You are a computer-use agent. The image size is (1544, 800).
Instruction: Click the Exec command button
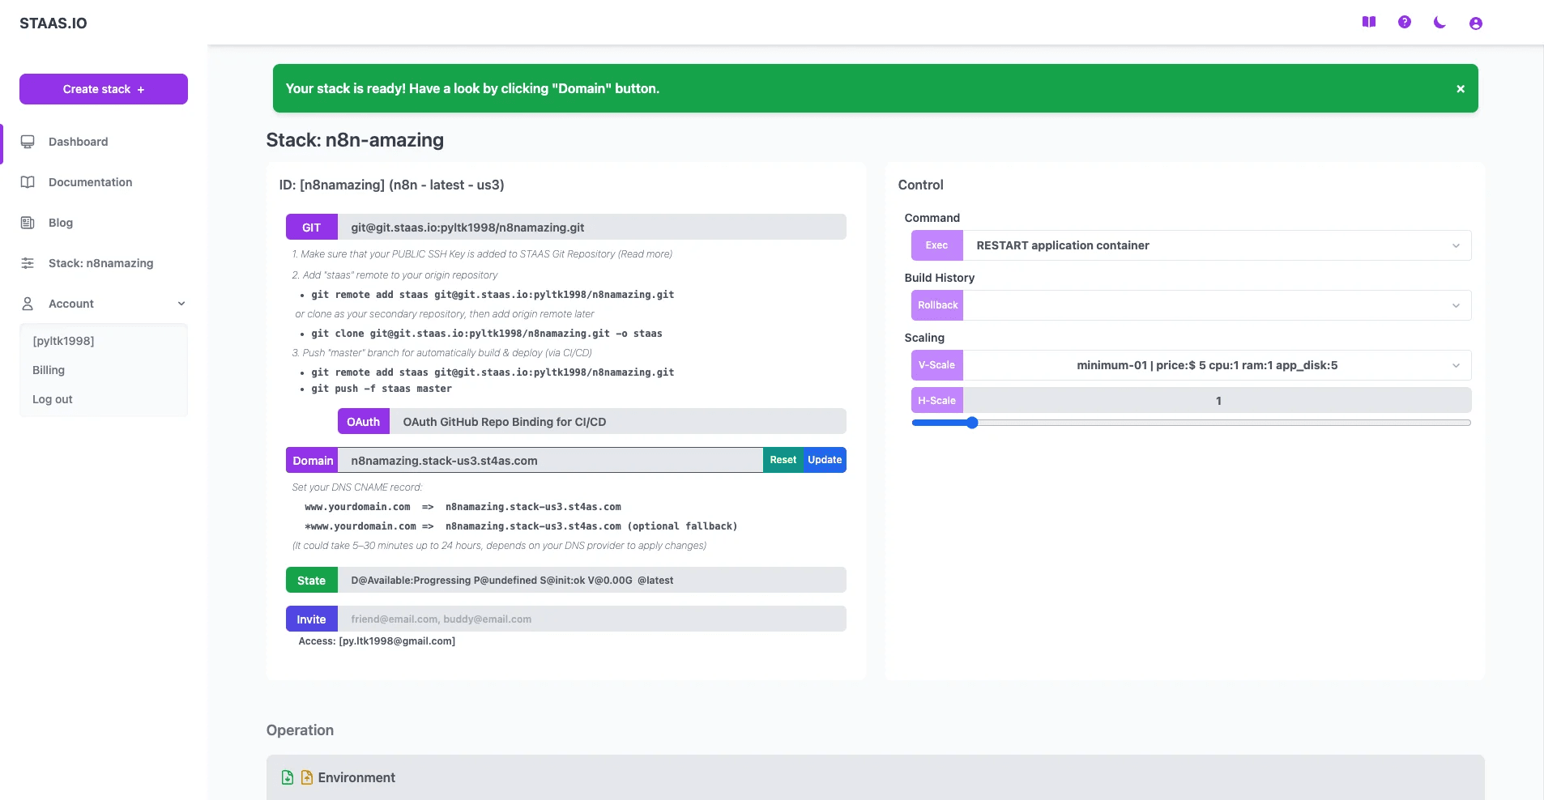[937, 245]
